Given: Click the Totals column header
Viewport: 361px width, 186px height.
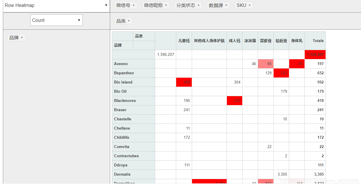Looking at the screenshot, I should 318,41.
